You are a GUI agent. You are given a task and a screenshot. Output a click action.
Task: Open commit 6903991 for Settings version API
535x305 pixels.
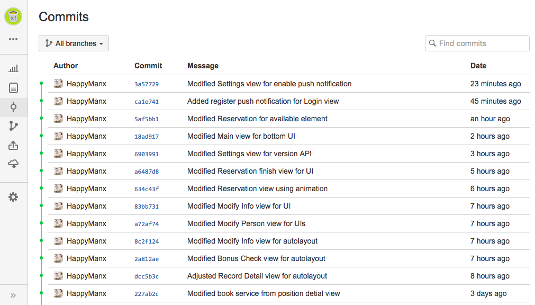point(147,154)
